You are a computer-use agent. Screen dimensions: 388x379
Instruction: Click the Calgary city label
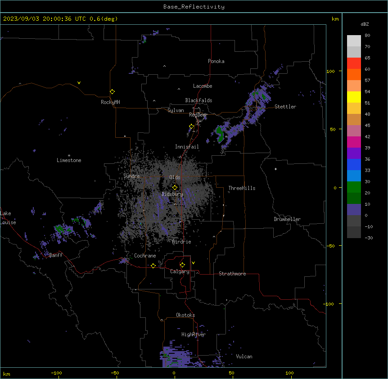pos(180,271)
